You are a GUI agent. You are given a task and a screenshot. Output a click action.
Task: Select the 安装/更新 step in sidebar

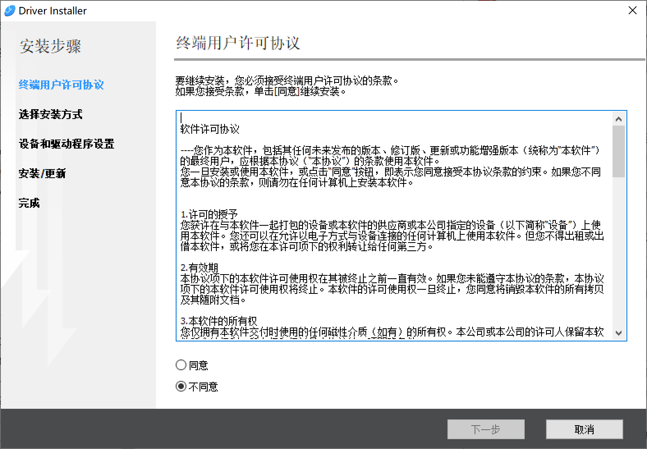pos(42,174)
